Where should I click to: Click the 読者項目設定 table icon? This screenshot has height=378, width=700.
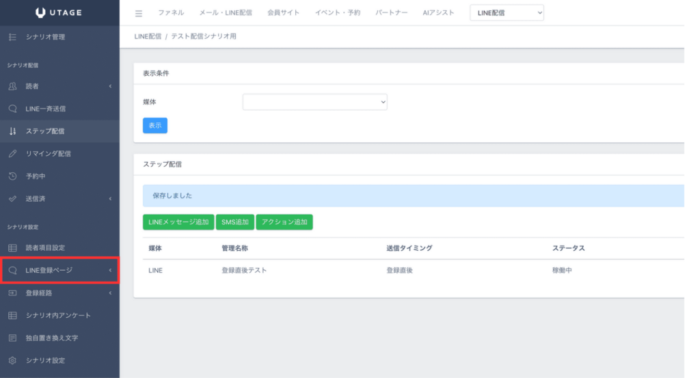pyautogui.click(x=12, y=247)
